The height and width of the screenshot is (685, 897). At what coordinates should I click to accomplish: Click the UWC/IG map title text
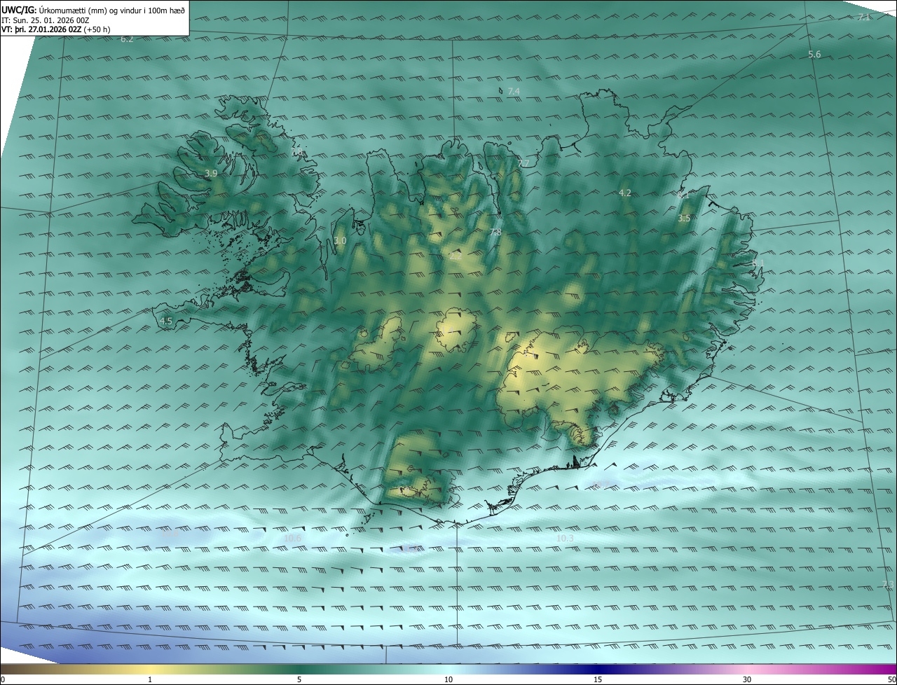pos(93,10)
